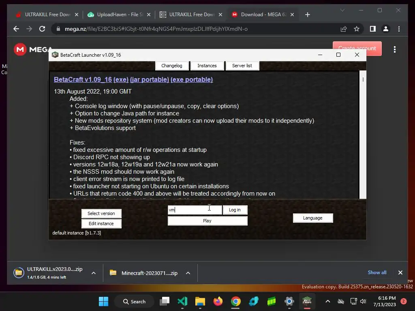Viewport: 415px width, 311px height.
Task: Click the site padlock icon
Action: (58, 29)
